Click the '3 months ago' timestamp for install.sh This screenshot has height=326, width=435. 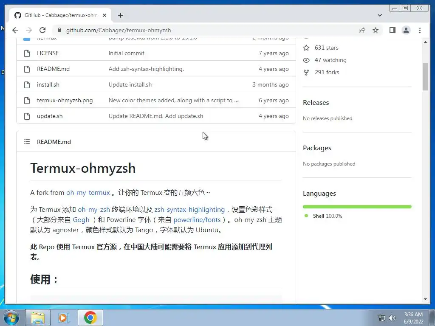point(271,85)
